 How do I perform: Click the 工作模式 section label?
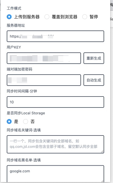14,8
